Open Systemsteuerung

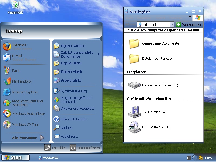coord(77,91)
